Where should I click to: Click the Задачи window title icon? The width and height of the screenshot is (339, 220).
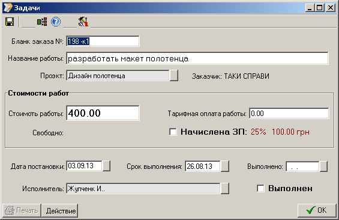8,8
